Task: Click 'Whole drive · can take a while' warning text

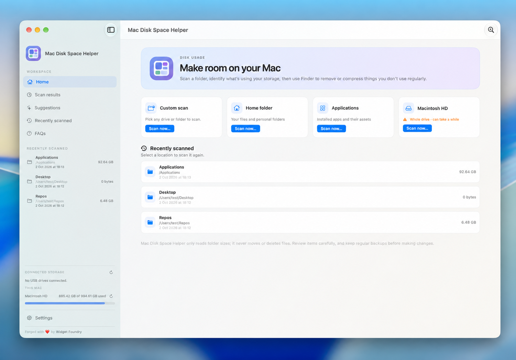Action: tap(434, 119)
